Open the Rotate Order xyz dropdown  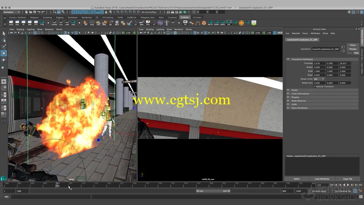pos(319,79)
